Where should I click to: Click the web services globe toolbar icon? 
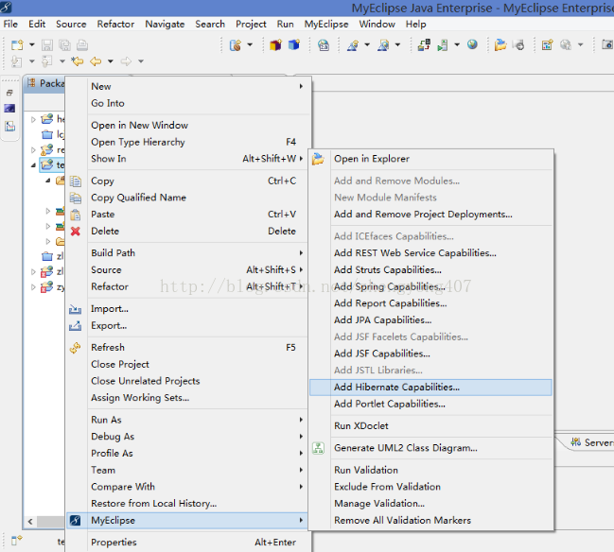click(324, 45)
